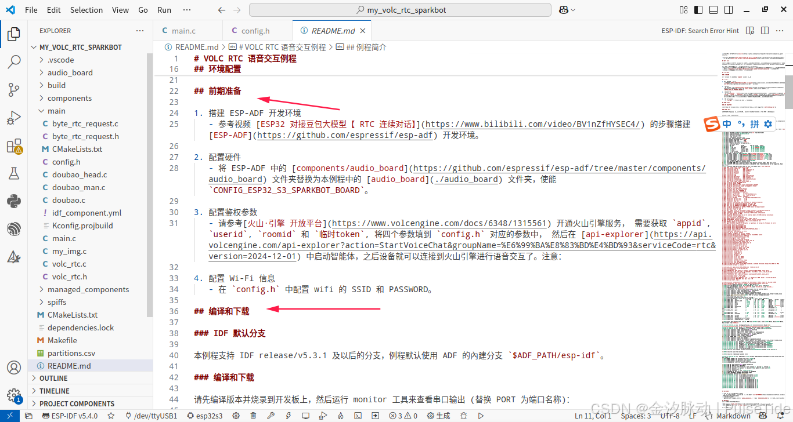Open the Testing flask view
Screen dimensions: 793x422
tap(14, 173)
